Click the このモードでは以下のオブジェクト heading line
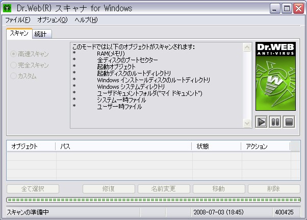This screenshot has width=307, height=220. pyautogui.click(x=134, y=47)
